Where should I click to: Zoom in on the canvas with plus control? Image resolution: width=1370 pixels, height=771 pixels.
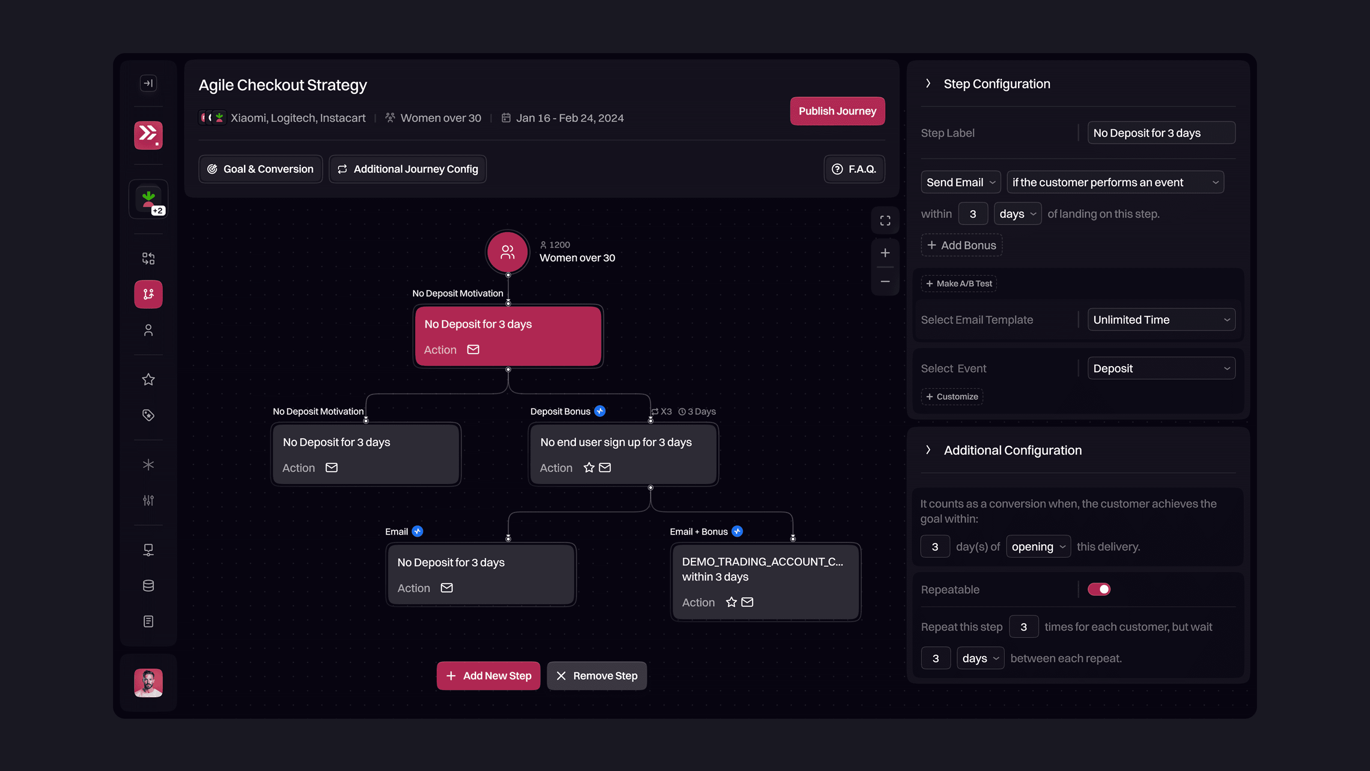click(885, 253)
